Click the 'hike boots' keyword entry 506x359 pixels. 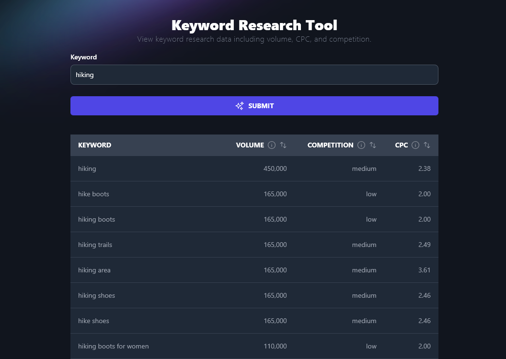pyautogui.click(x=254, y=194)
